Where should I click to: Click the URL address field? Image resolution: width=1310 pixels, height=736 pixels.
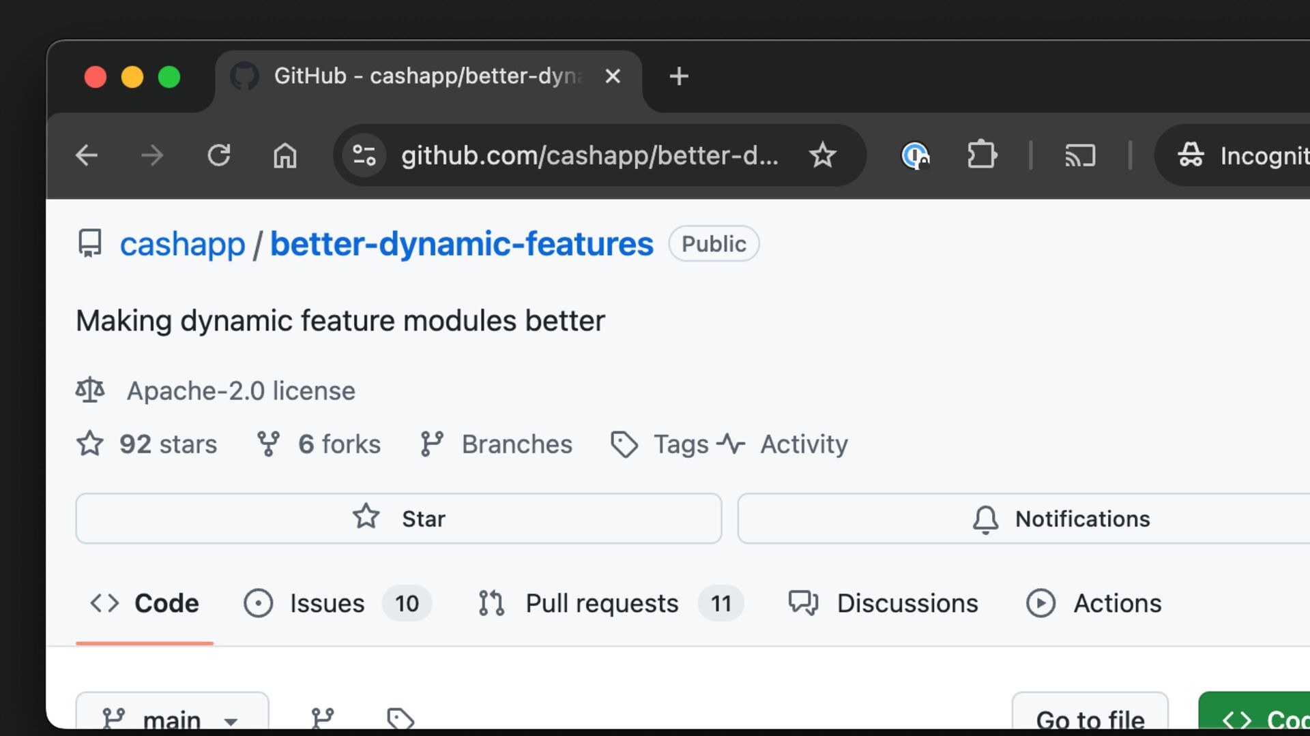(x=589, y=155)
